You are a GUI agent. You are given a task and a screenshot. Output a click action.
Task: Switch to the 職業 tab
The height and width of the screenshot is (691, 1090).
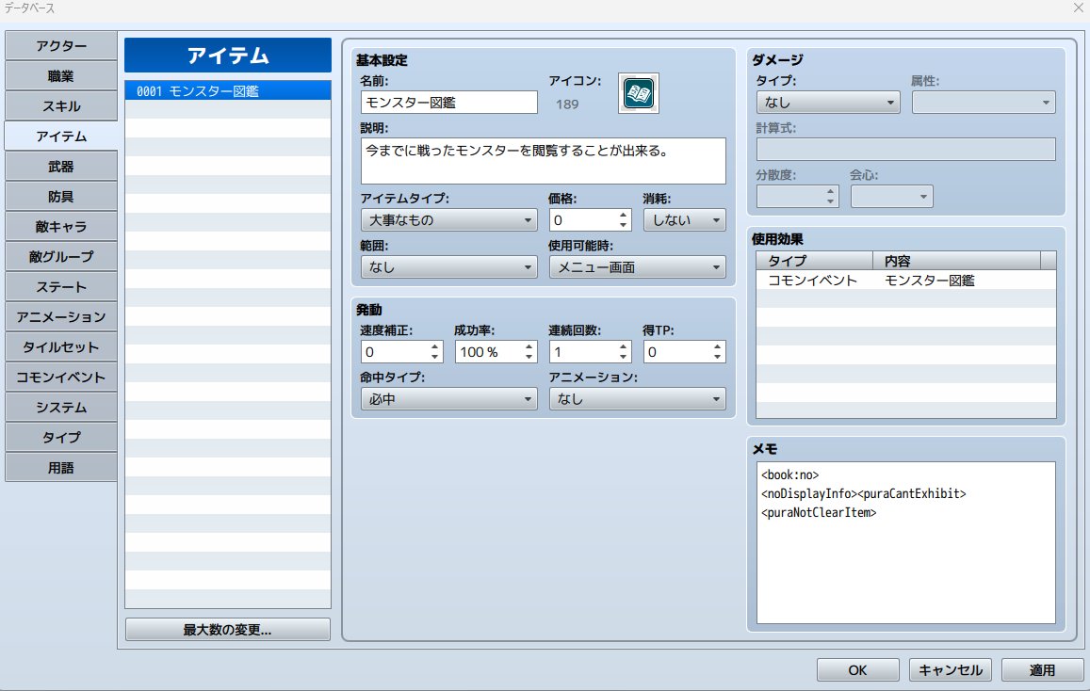click(x=61, y=75)
